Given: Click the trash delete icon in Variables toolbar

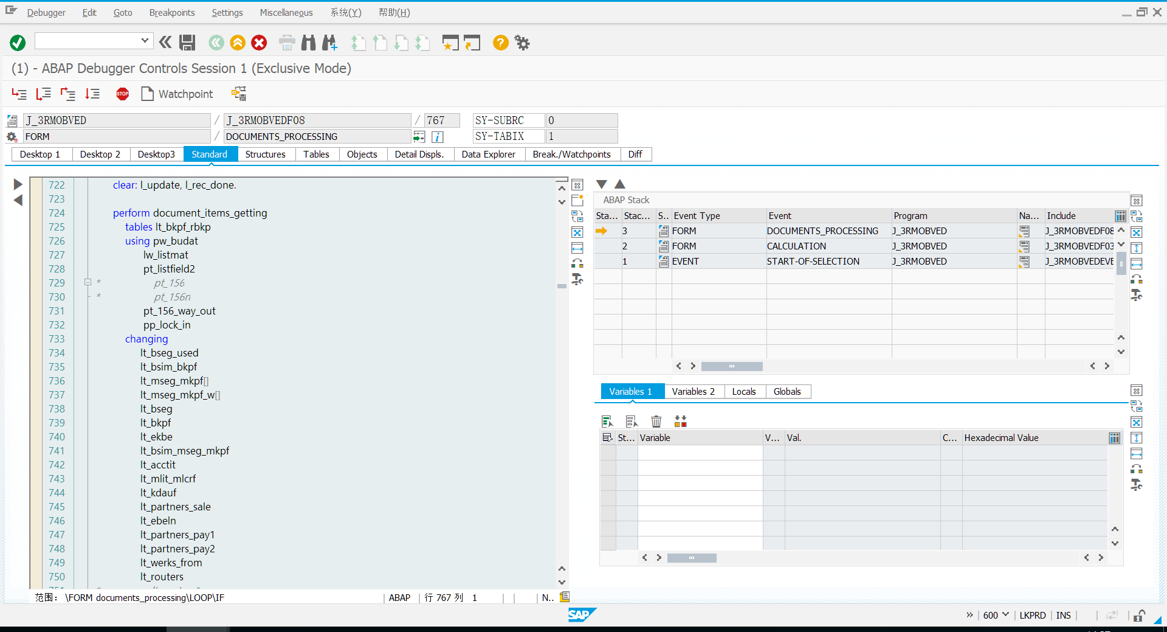Looking at the screenshot, I should pos(656,421).
